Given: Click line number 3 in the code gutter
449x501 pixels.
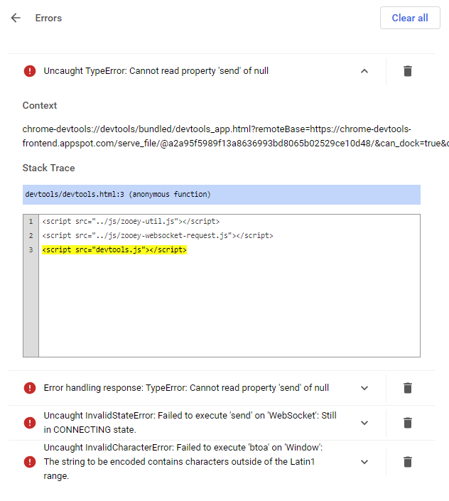Looking at the screenshot, I should [31, 250].
